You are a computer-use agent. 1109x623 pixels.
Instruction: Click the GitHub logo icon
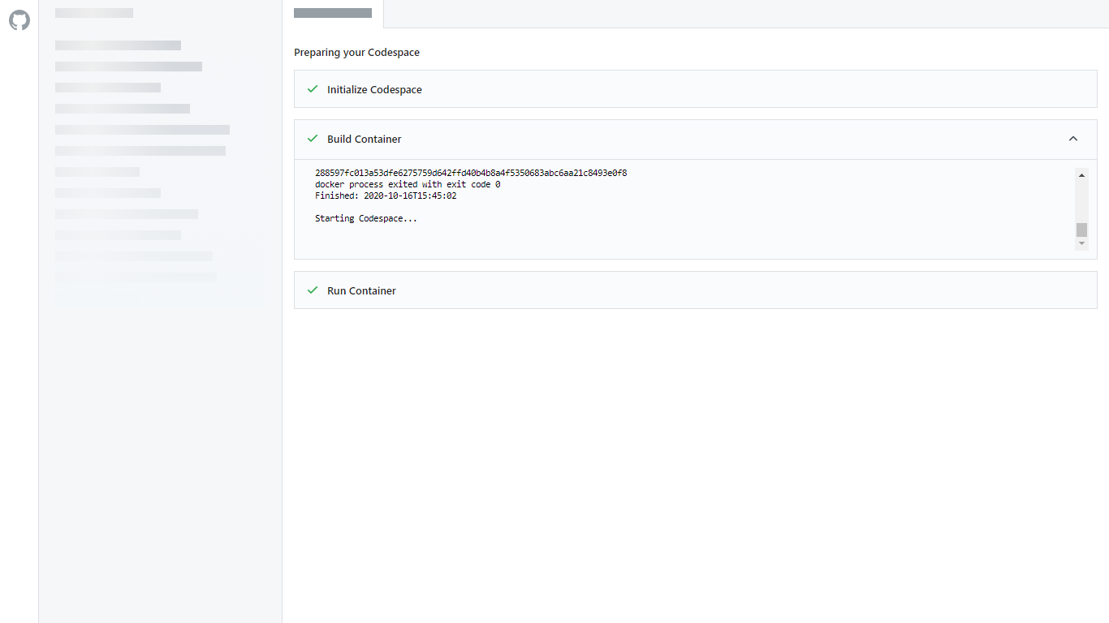pos(19,20)
